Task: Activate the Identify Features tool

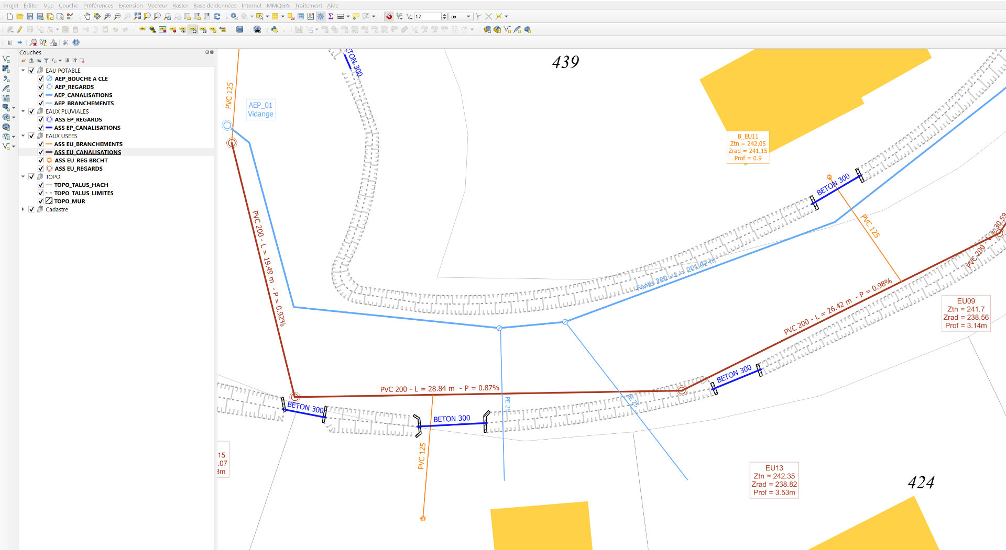Action: [234, 17]
